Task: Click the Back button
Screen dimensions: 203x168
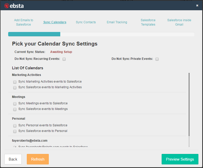Action: pyautogui.click(x=13, y=159)
